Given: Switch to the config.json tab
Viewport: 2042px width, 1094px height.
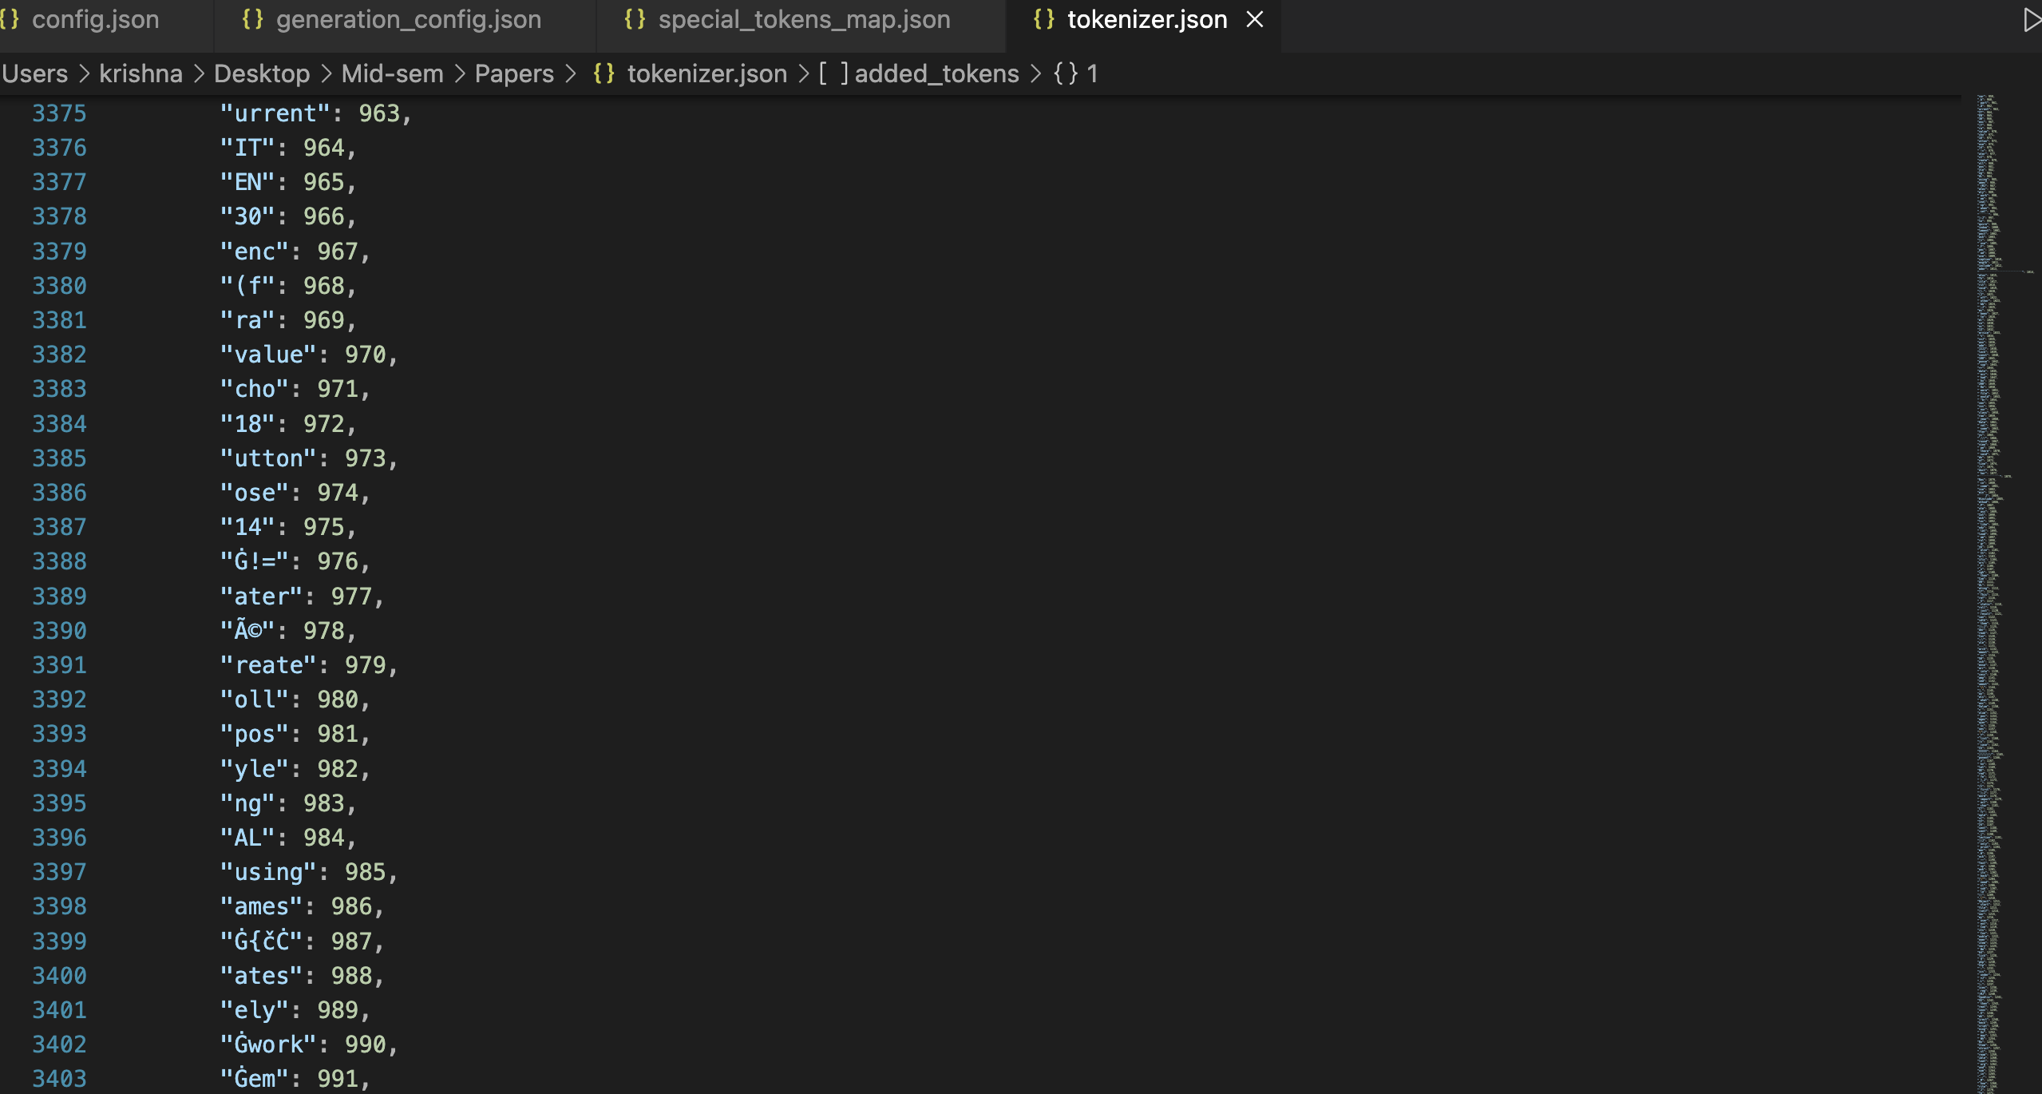Looking at the screenshot, I should click(x=96, y=19).
